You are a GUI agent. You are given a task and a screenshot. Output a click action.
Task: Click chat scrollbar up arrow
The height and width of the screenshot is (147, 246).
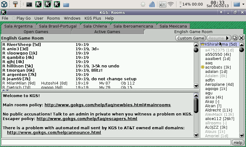(196, 95)
